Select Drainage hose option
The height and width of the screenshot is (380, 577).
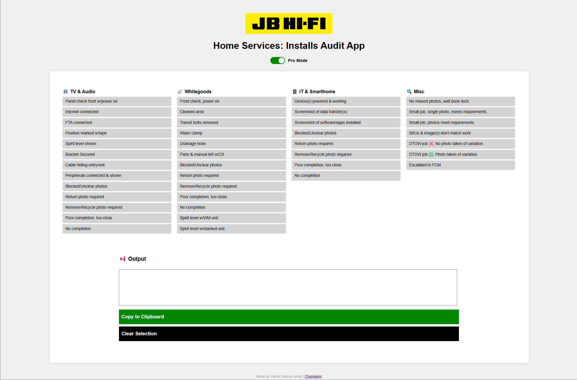tap(232, 144)
